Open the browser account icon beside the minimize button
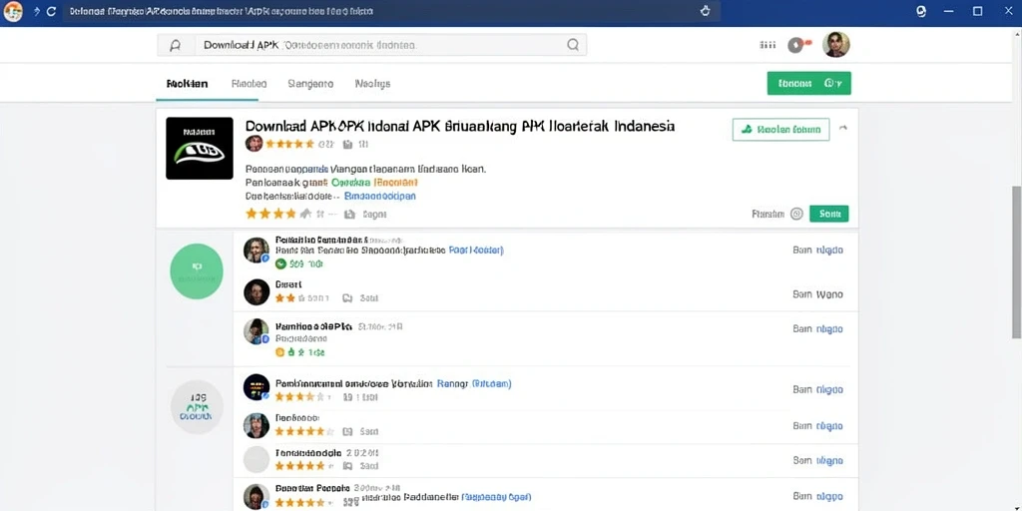 (x=921, y=11)
